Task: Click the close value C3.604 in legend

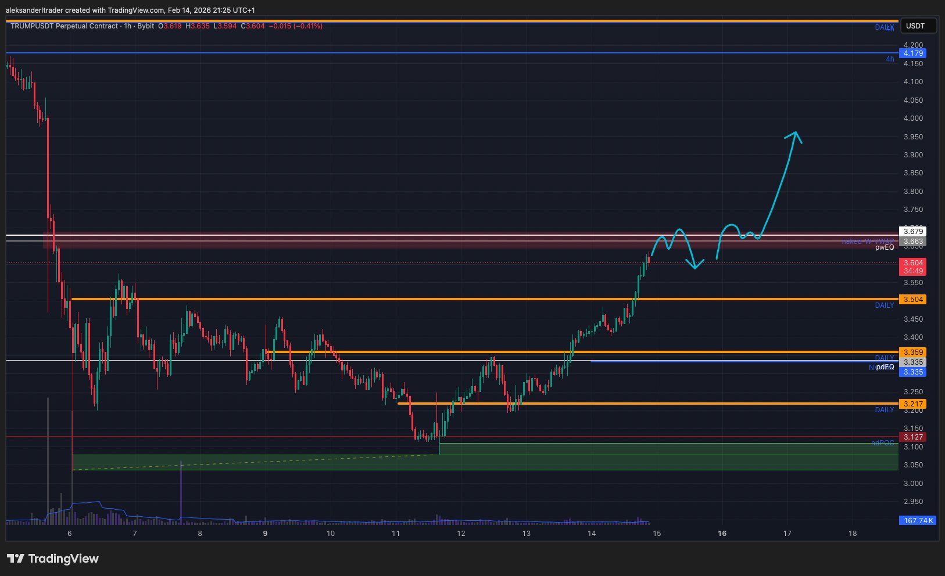Action: pyautogui.click(x=253, y=26)
